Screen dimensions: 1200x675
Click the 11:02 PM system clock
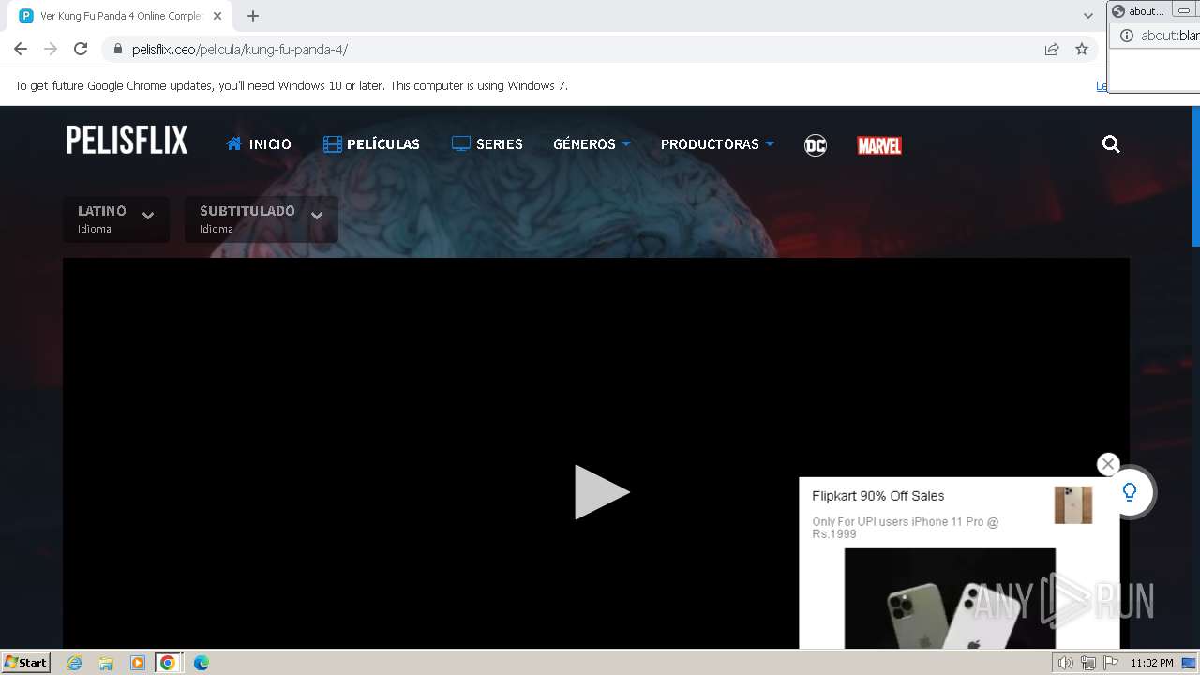click(1151, 663)
